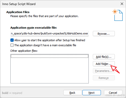
Task: Select the Other application files list box
Action: tap(49, 69)
